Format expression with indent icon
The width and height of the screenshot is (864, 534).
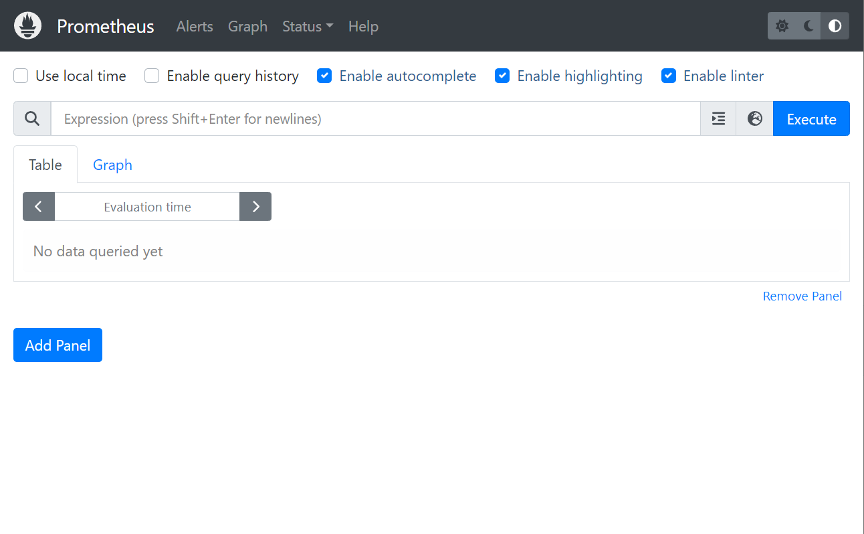(718, 118)
